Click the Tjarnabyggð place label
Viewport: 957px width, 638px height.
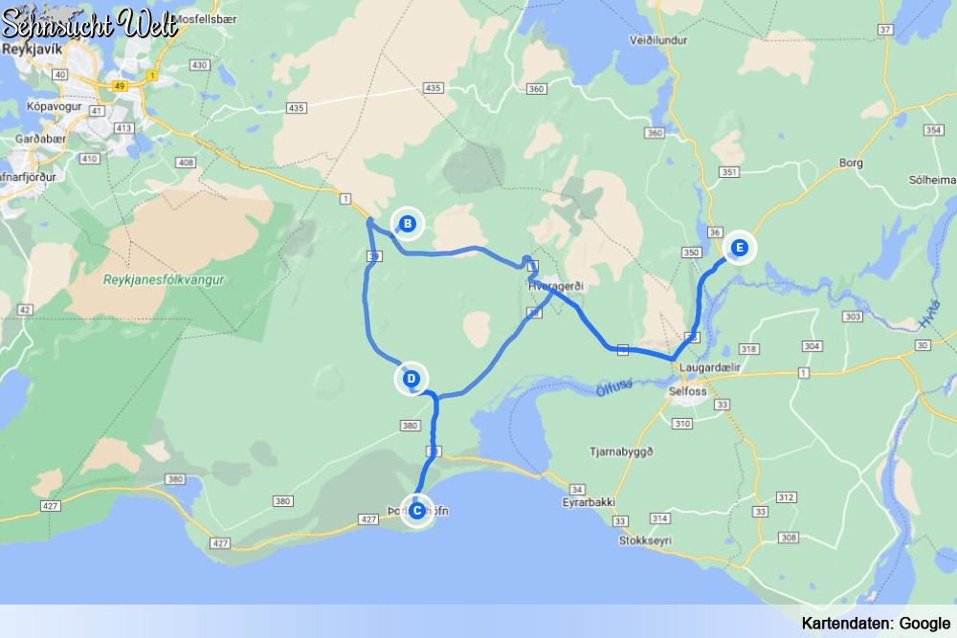point(621,452)
